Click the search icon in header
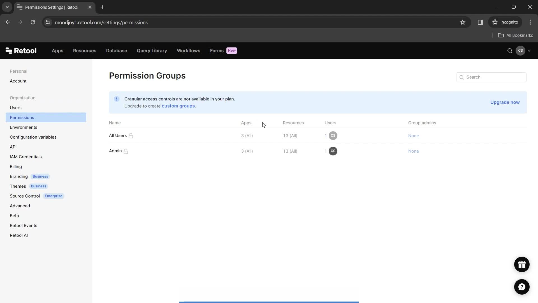 [509, 51]
